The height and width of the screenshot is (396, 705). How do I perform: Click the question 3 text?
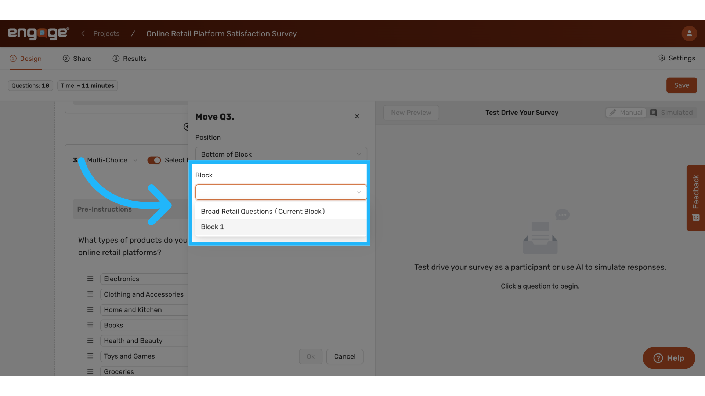[x=133, y=246]
